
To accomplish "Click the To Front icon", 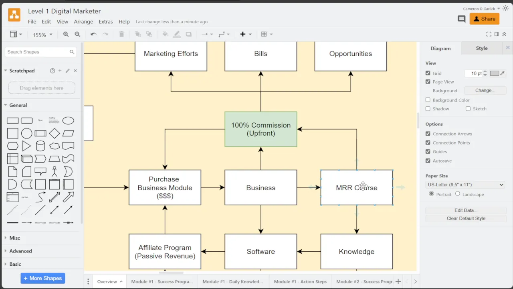I will point(137,35).
